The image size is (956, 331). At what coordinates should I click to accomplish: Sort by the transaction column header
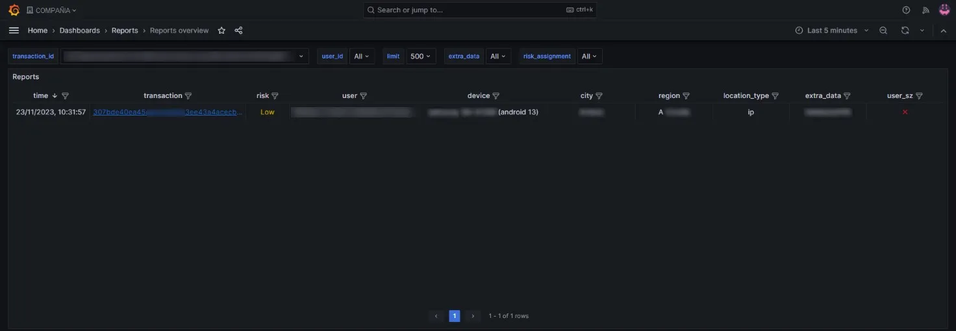(x=163, y=95)
